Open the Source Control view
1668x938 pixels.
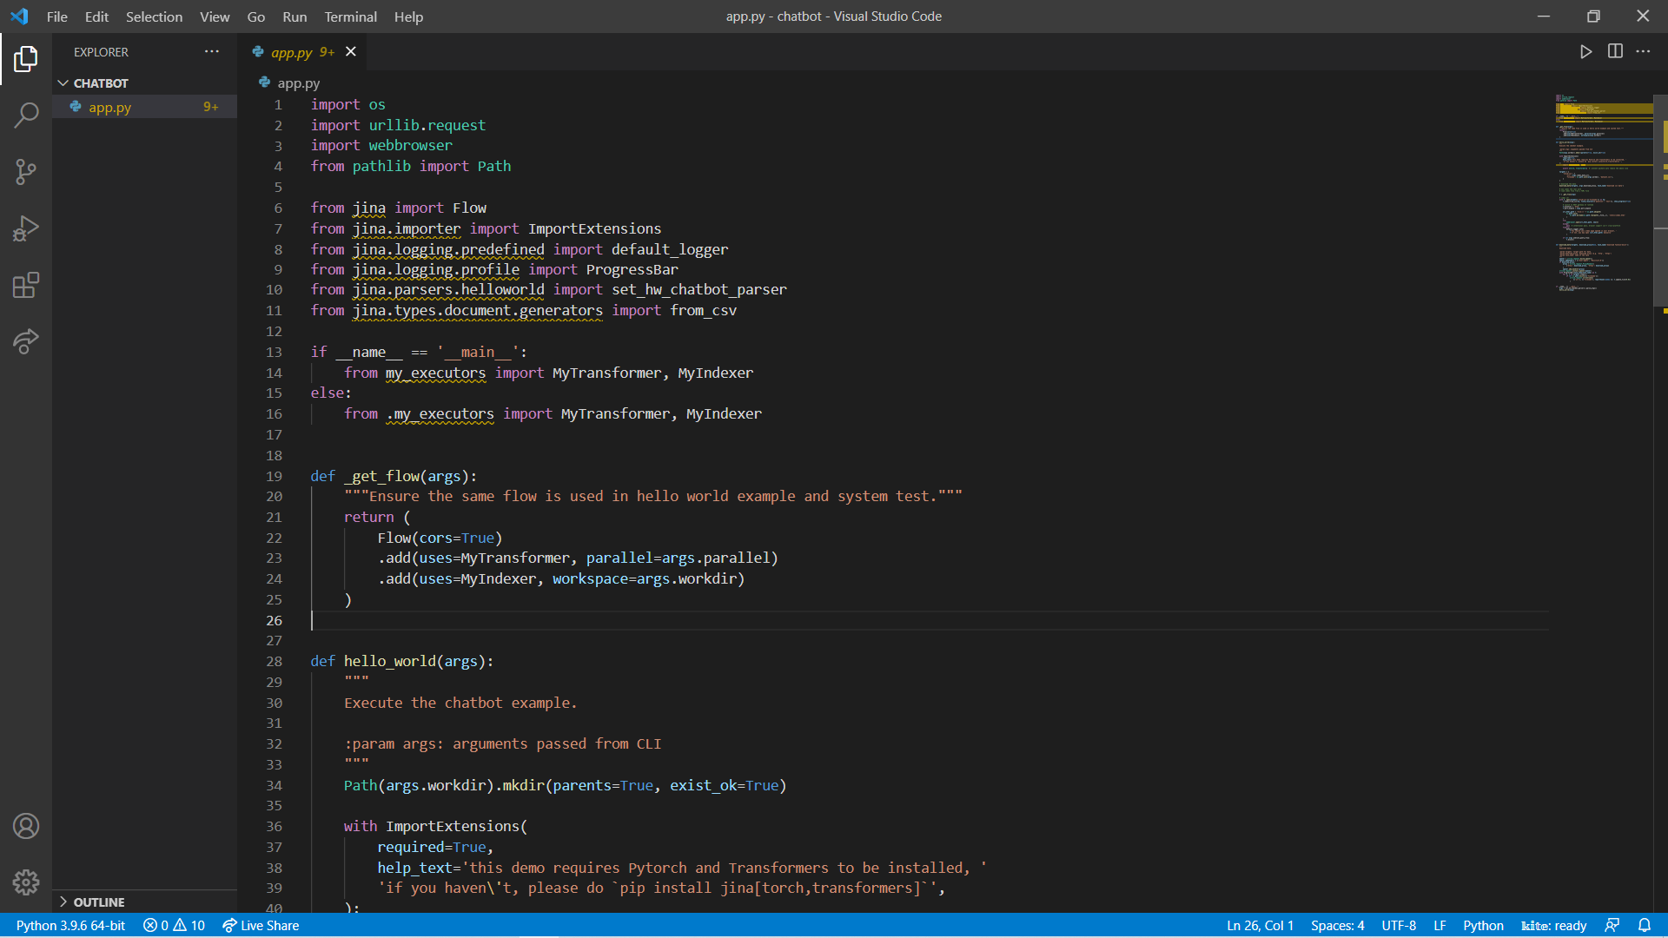click(x=26, y=172)
